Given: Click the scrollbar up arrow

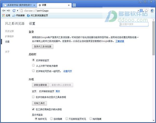Looking at the screenshot, I should click(x=153, y=20).
